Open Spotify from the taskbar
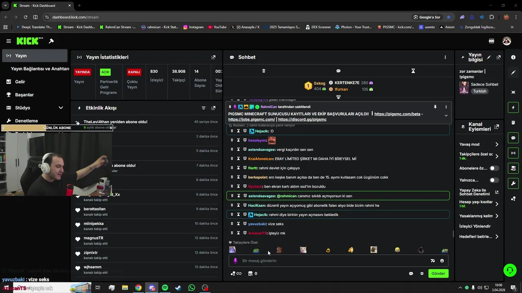522x293 pixels. coord(165,288)
